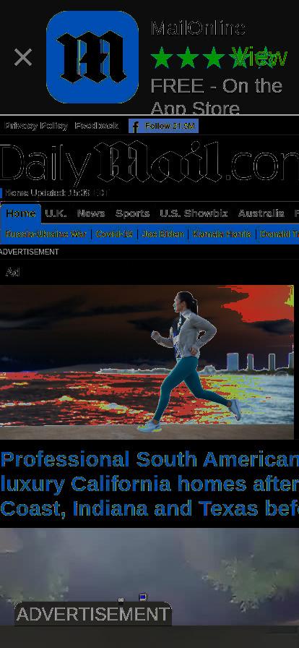Open the News tab
The image size is (299, 648).
(91, 213)
